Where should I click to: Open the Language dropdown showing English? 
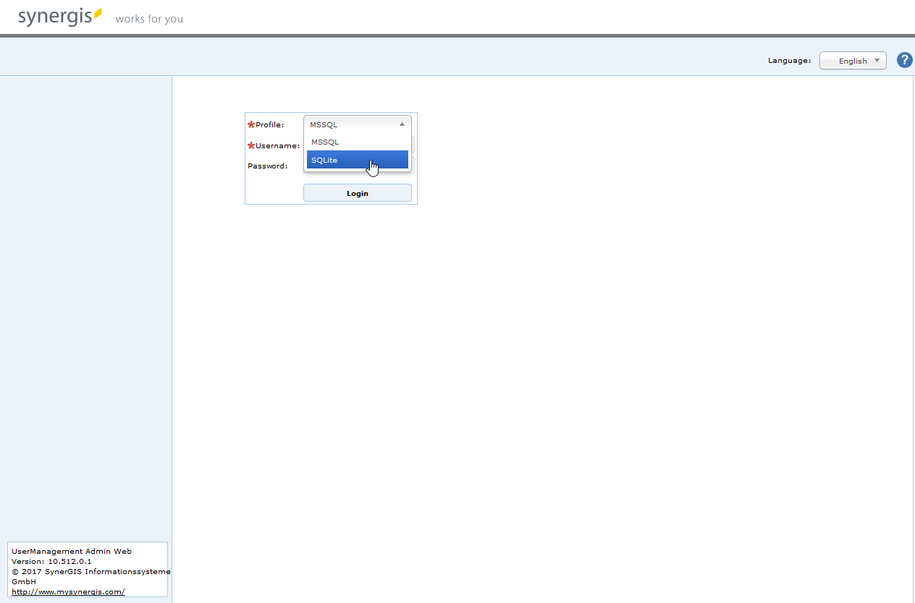853,60
